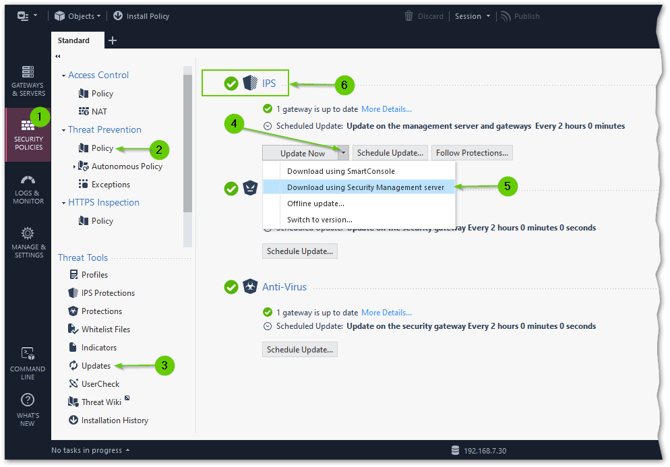The height and width of the screenshot is (467, 670).
Task: Click the Follow Protections button
Action: pyautogui.click(x=472, y=152)
